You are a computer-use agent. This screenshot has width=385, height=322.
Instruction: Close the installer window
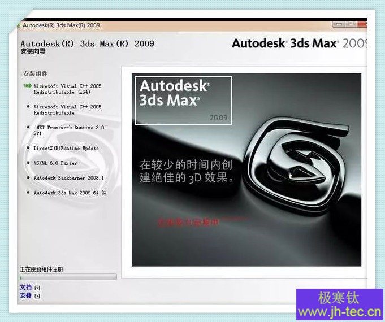point(362,24)
